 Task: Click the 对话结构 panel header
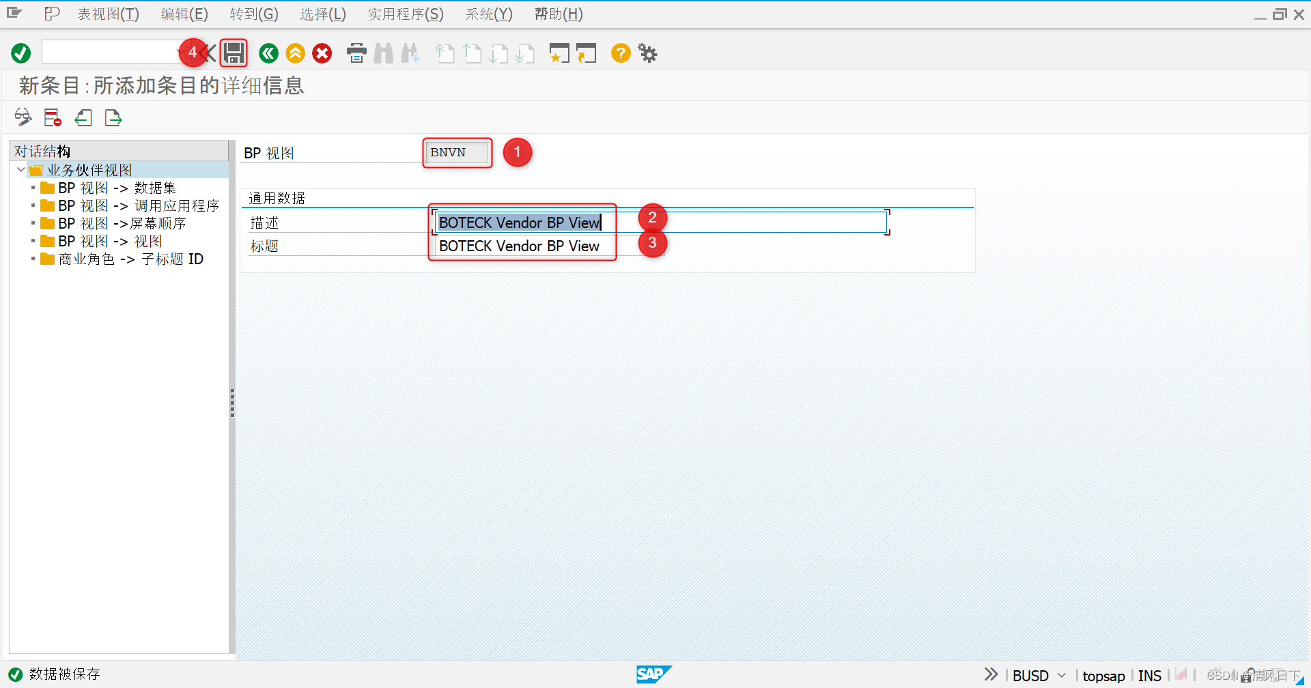[119, 151]
